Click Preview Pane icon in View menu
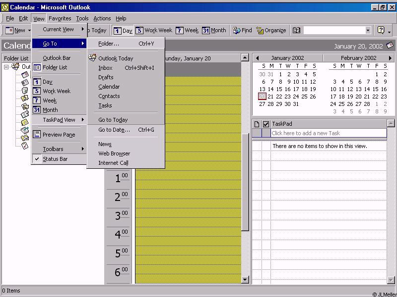 point(37,135)
